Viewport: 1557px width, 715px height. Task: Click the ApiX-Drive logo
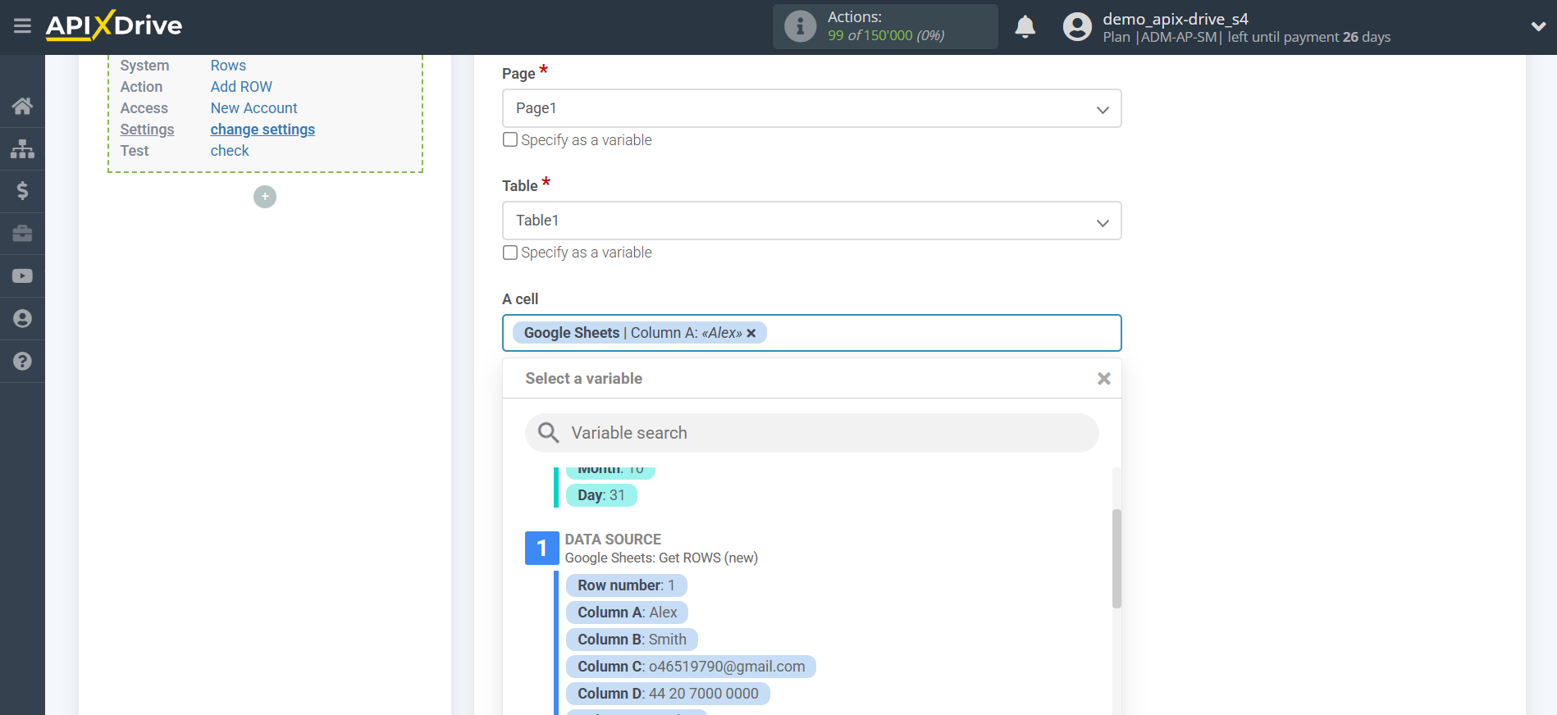tap(114, 25)
